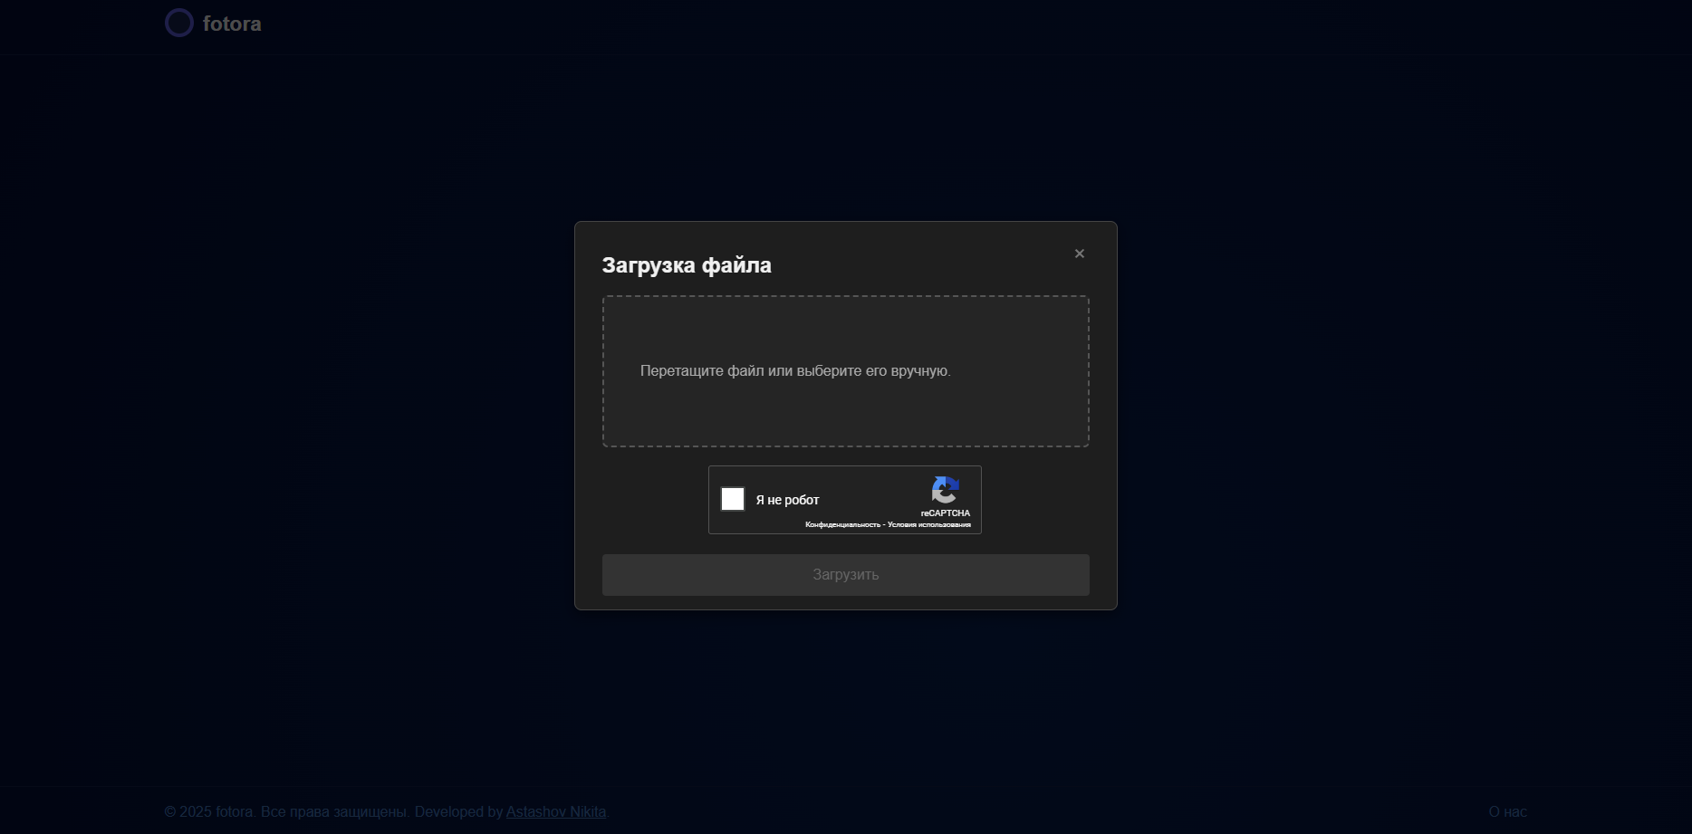Click the "Загрузка файла" dialog title

(x=687, y=264)
